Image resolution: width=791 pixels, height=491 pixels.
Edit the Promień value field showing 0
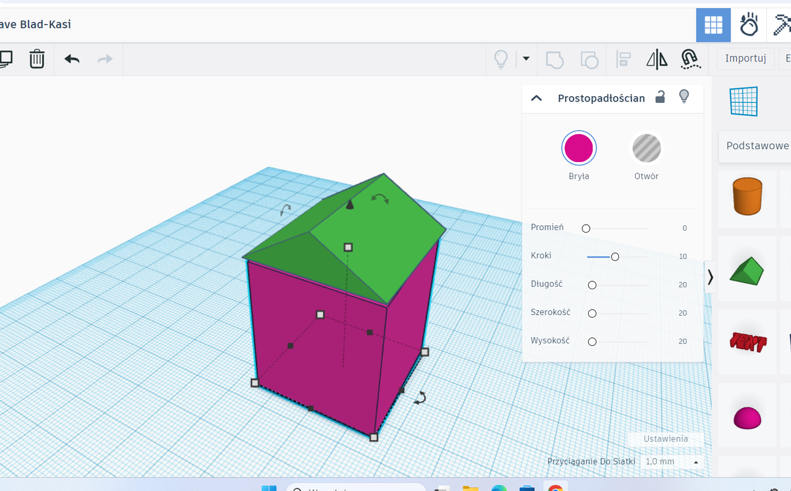[x=684, y=228]
